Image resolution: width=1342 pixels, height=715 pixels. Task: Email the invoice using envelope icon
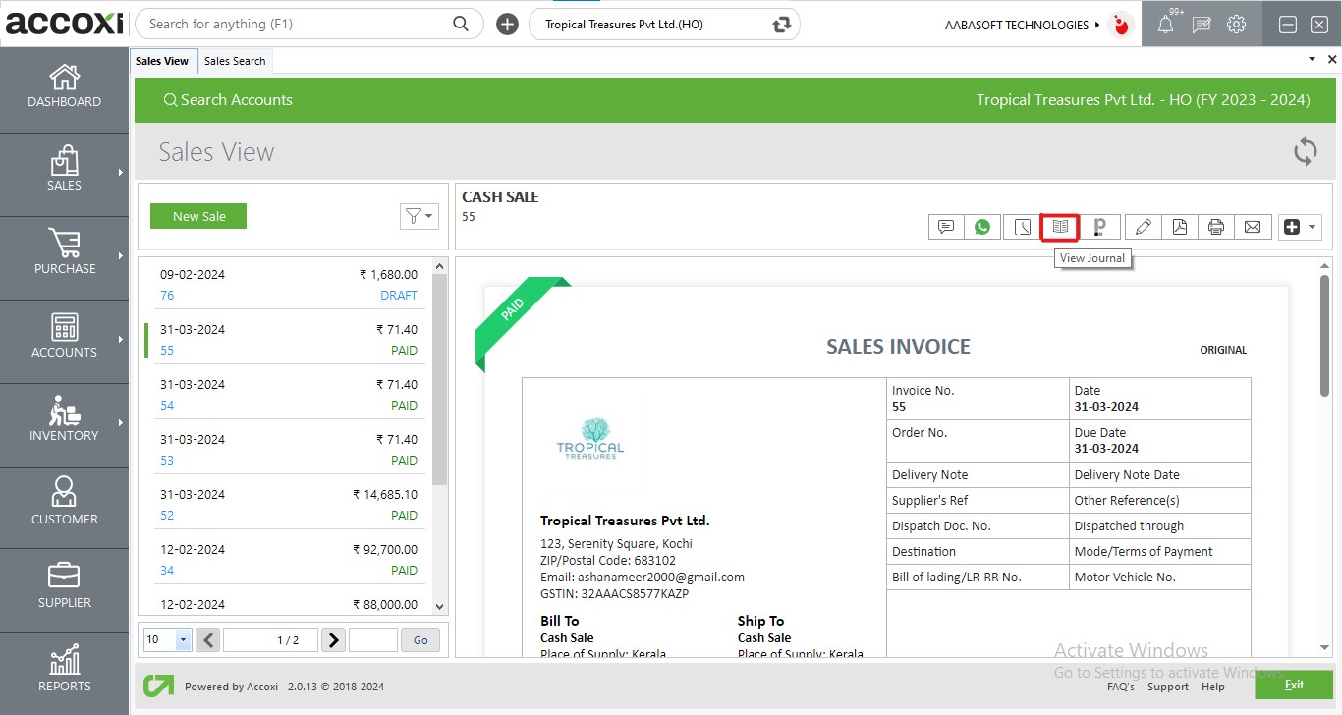pos(1253,227)
